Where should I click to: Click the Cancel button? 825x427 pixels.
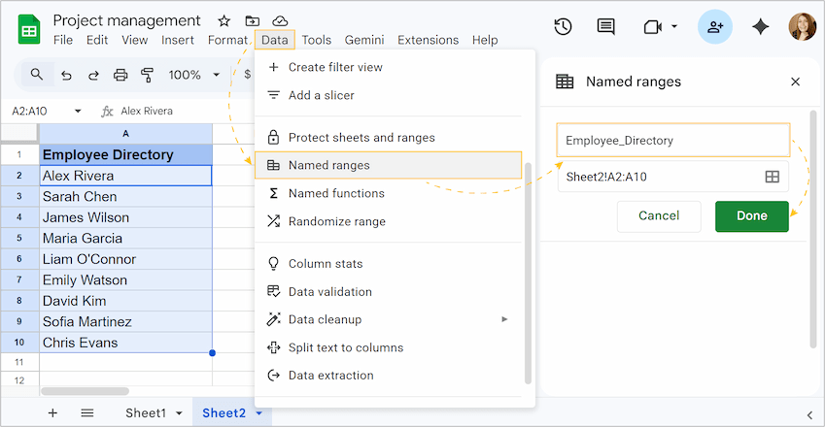point(659,215)
